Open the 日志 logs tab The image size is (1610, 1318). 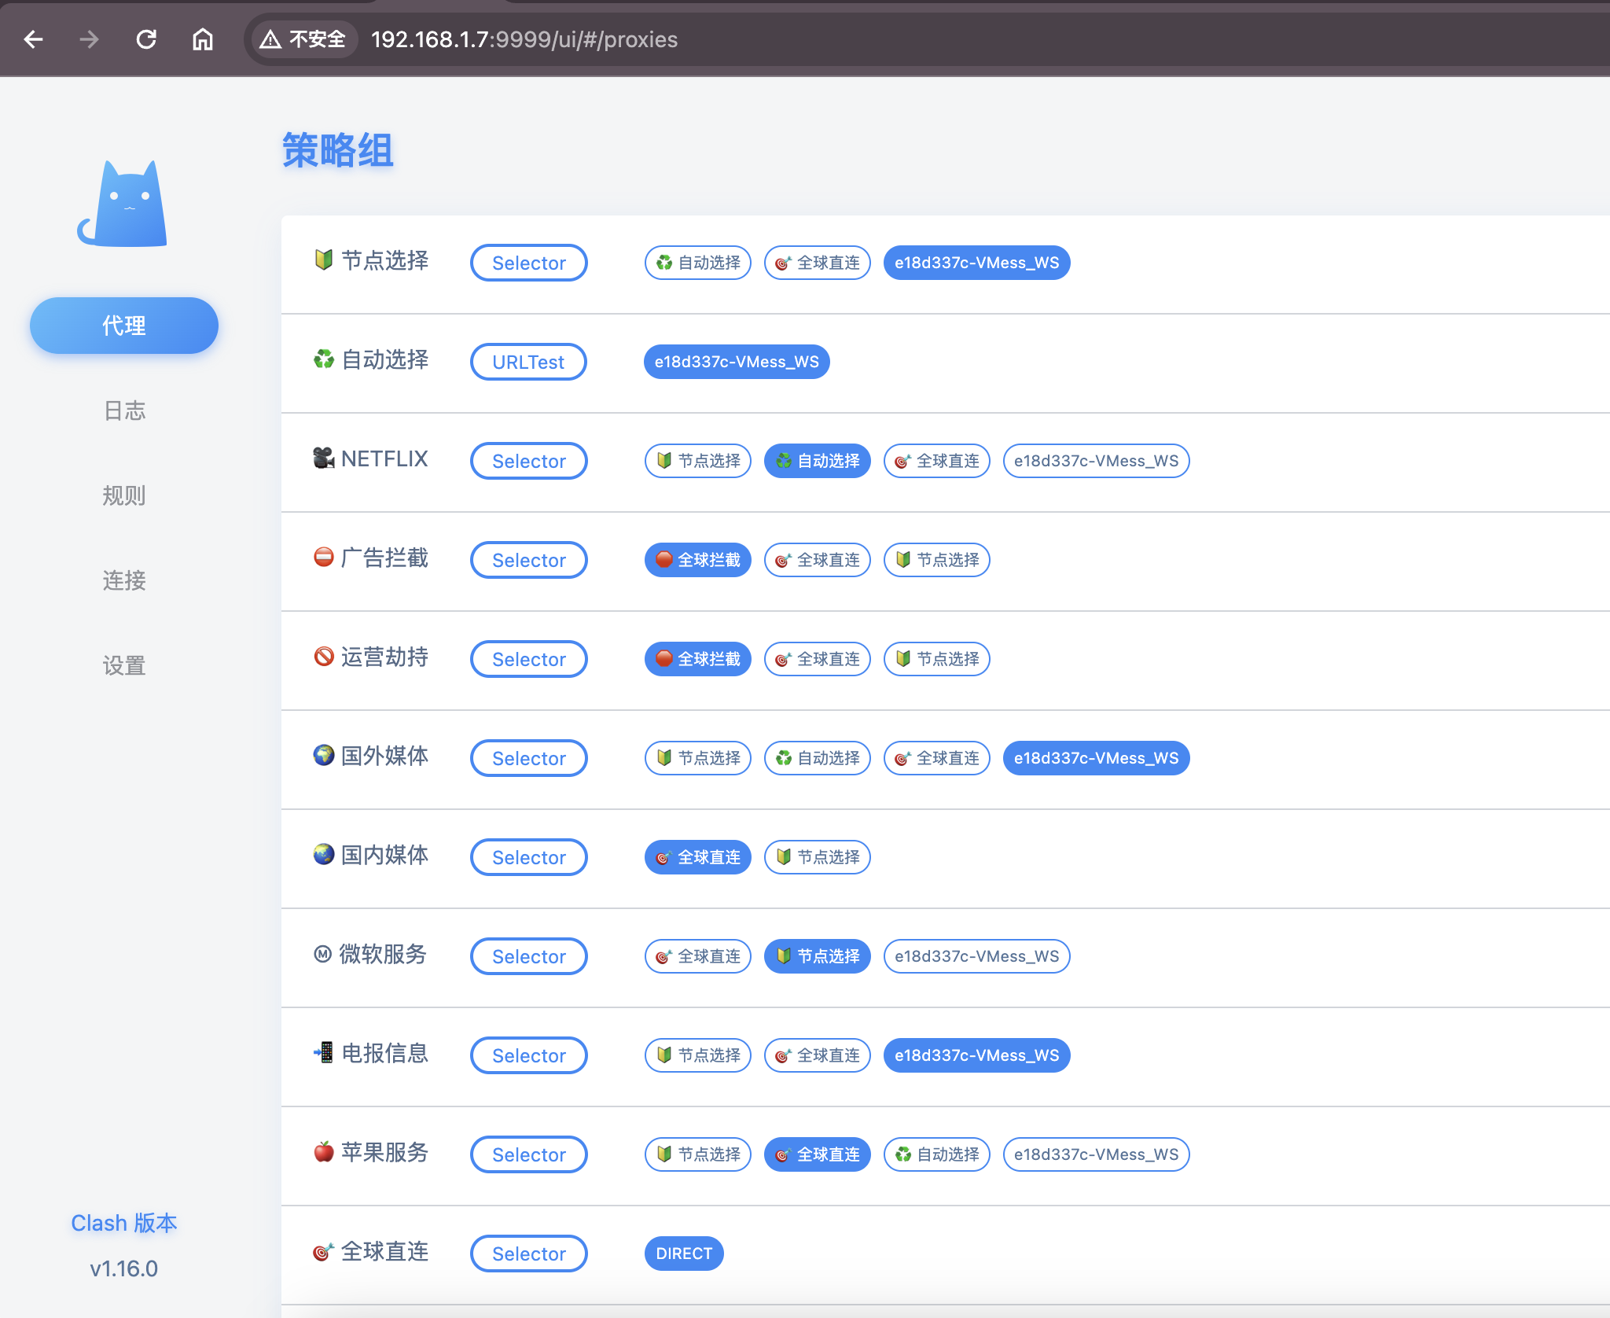(x=124, y=410)
